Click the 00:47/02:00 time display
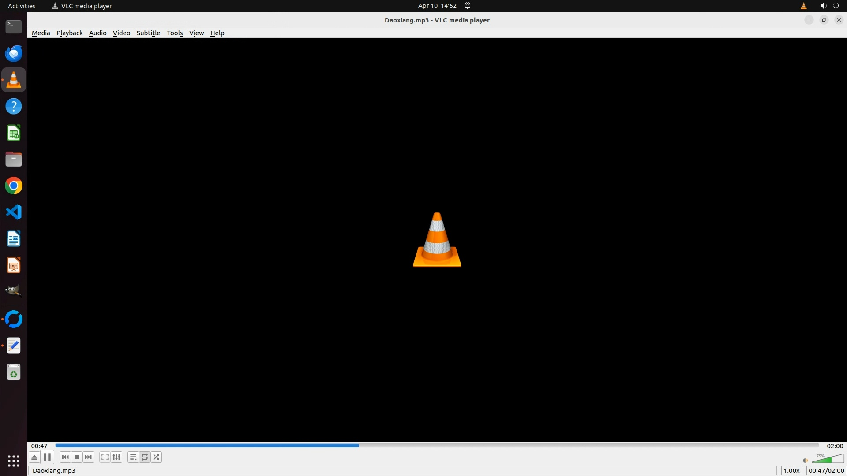Image resolution: width=847 pixels, height=476 pixels. 826,471
